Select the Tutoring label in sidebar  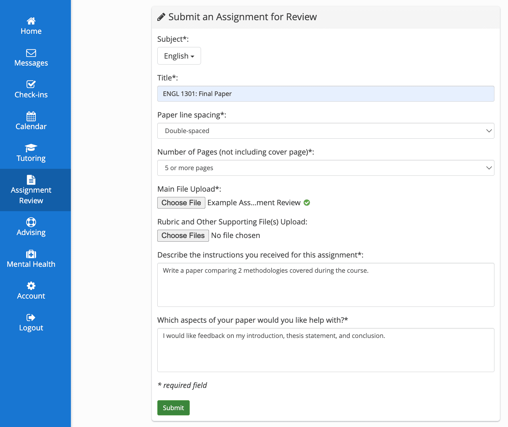tap(31, 159)
